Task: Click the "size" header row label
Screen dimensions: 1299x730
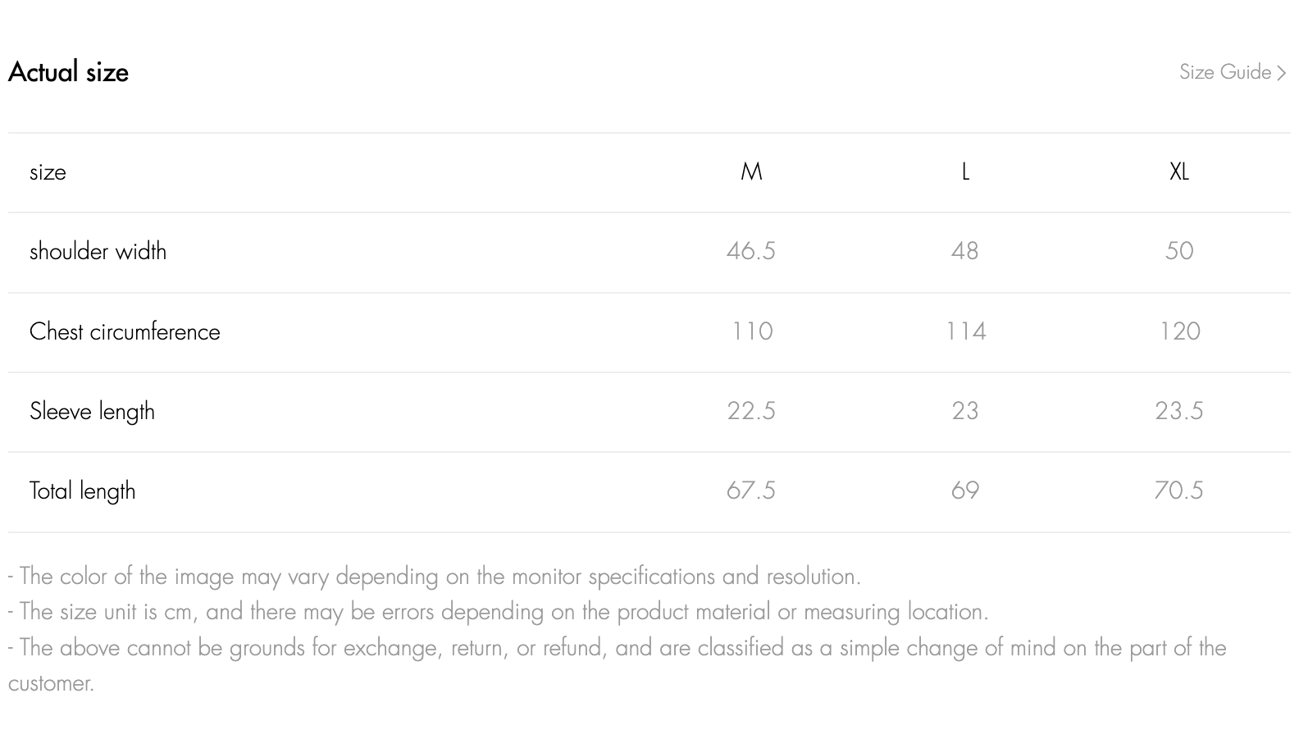Action: 48,172
